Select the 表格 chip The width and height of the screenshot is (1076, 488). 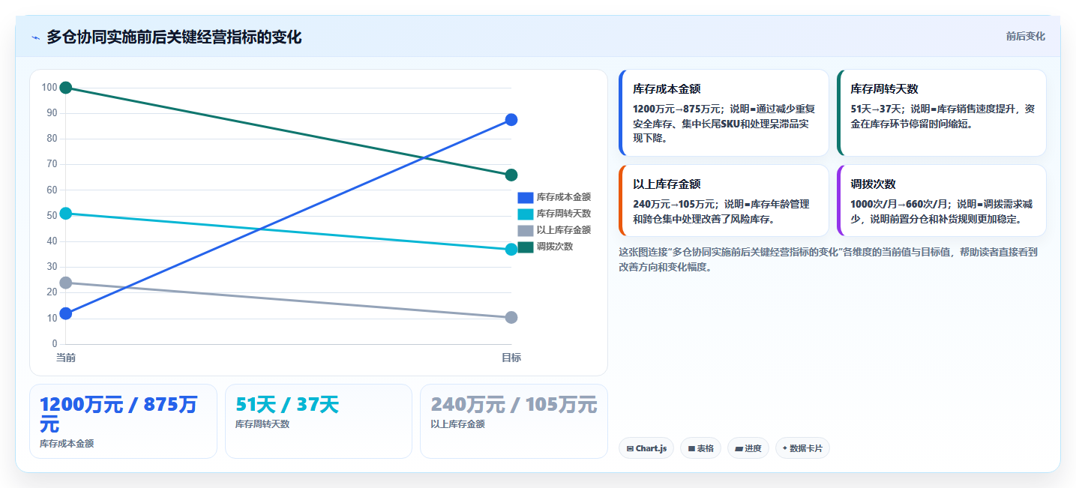coord(701,448)
